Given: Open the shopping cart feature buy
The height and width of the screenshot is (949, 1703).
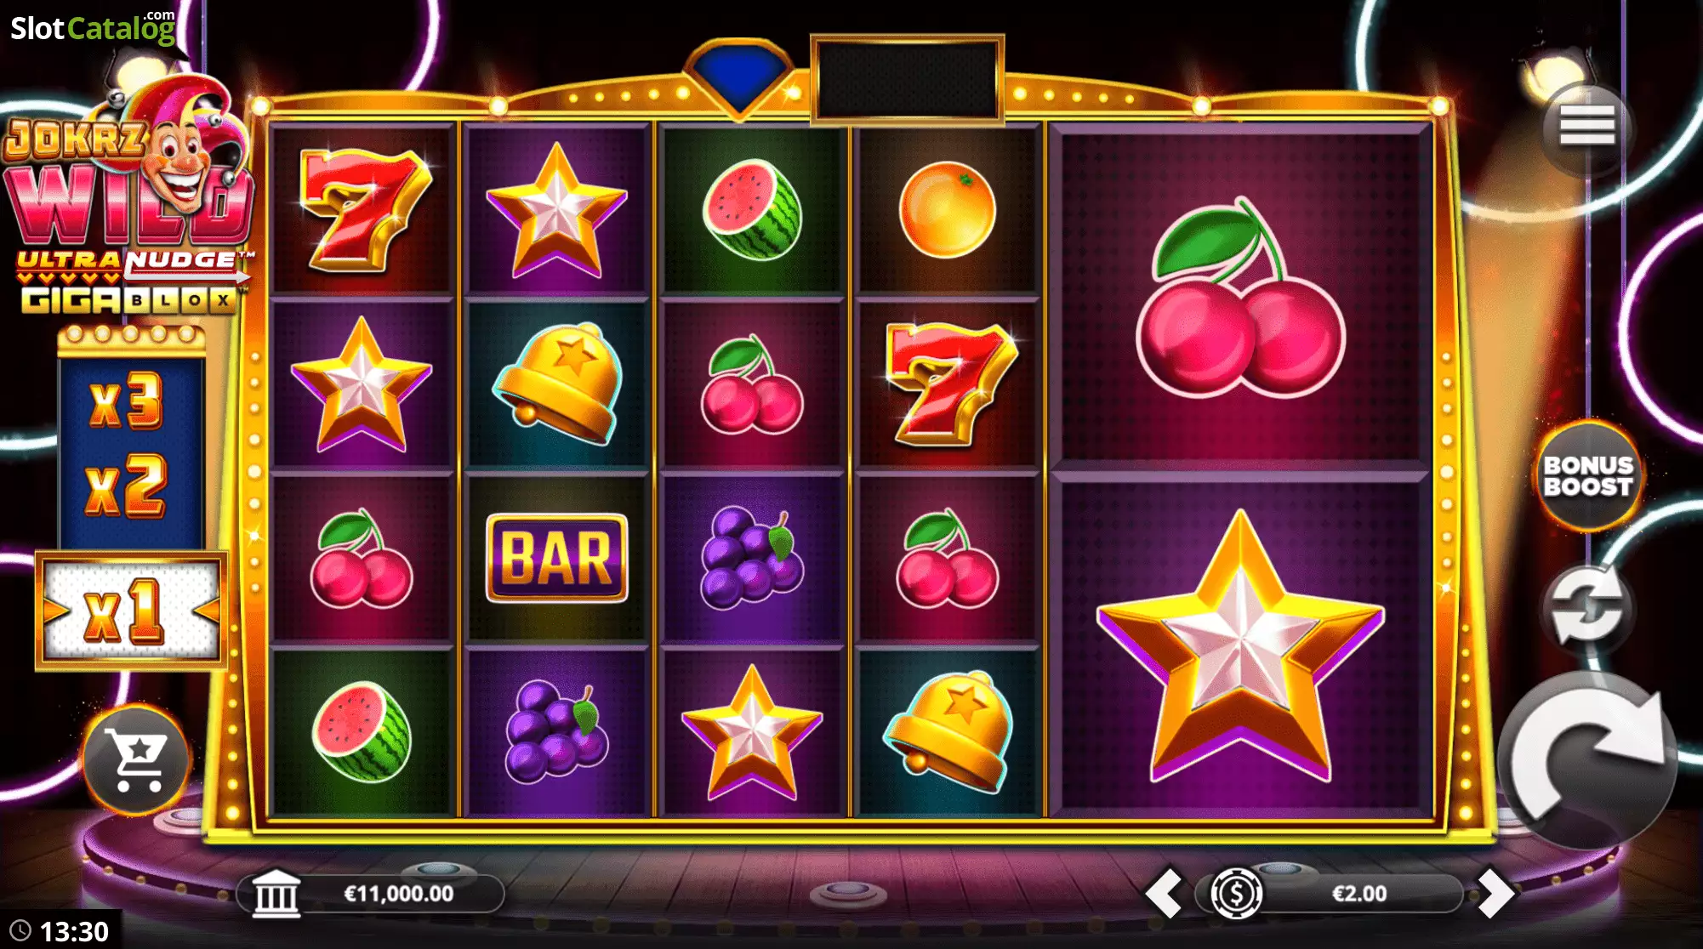Looking at the screenshot, I should point(136,759).
